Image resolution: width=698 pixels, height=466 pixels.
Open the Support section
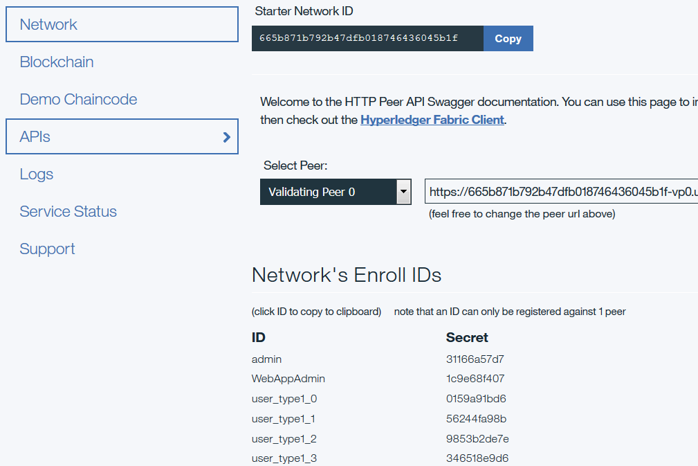click(x=47, y=249)
